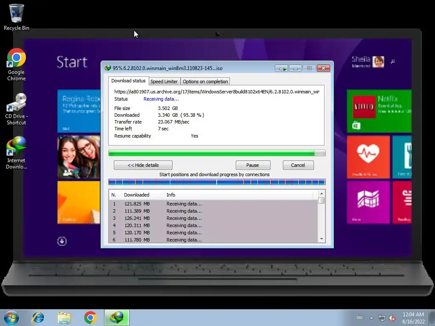Click the Sheila user avatar in wallpaper
Image resolution: width=435 pixels, height=326 pixels.
[378, 62]
